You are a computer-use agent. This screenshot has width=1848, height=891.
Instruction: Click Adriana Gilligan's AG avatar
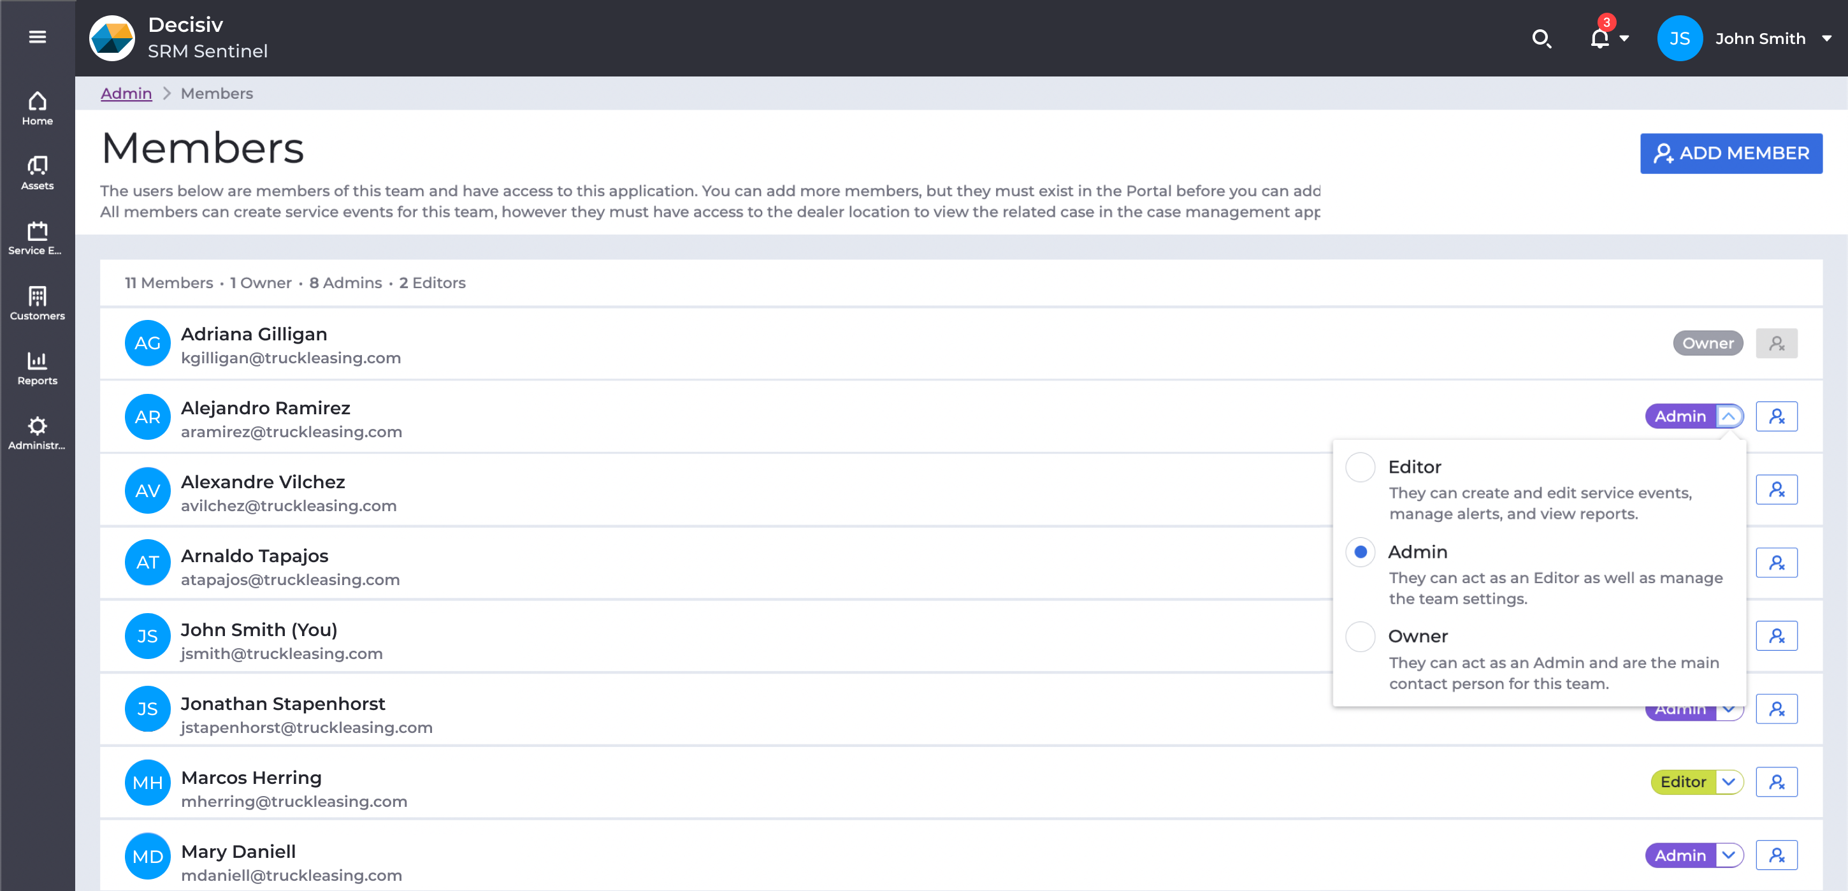[147, 343]
